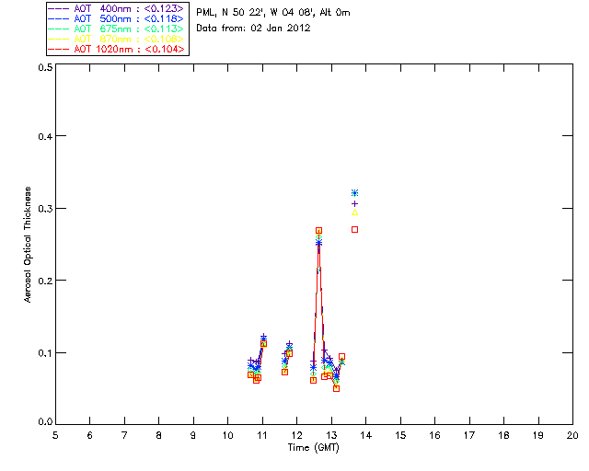This screenshot has width=589, height=471.
Task: Click the x-axis tick label 17
Action: pyautogui.click(x=469, y=435)
